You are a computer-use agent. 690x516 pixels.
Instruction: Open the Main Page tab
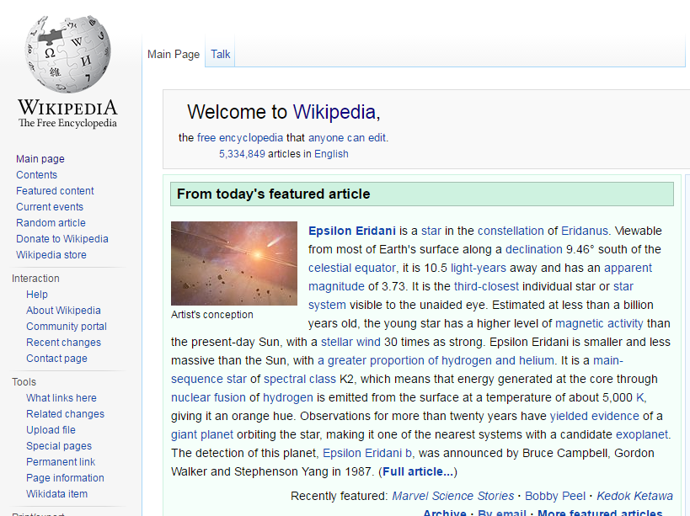[x=174, y=54]
